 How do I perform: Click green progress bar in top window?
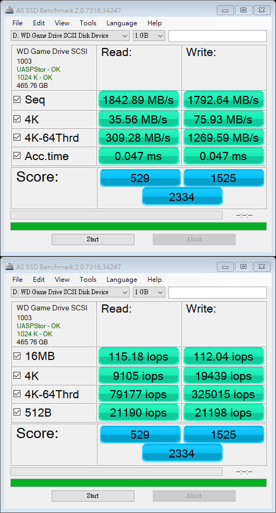[138, 226]
